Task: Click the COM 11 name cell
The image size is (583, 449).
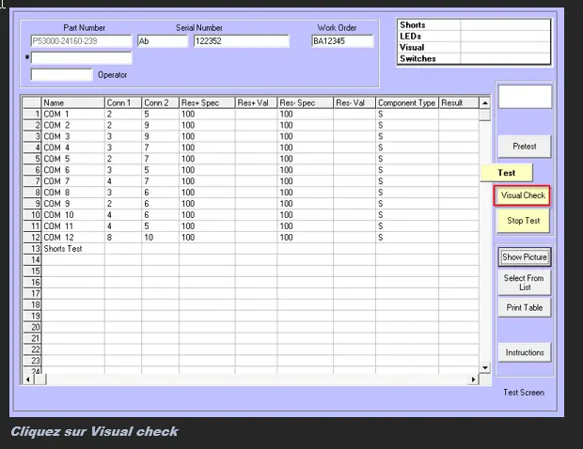Action: [x=73, y=226]
